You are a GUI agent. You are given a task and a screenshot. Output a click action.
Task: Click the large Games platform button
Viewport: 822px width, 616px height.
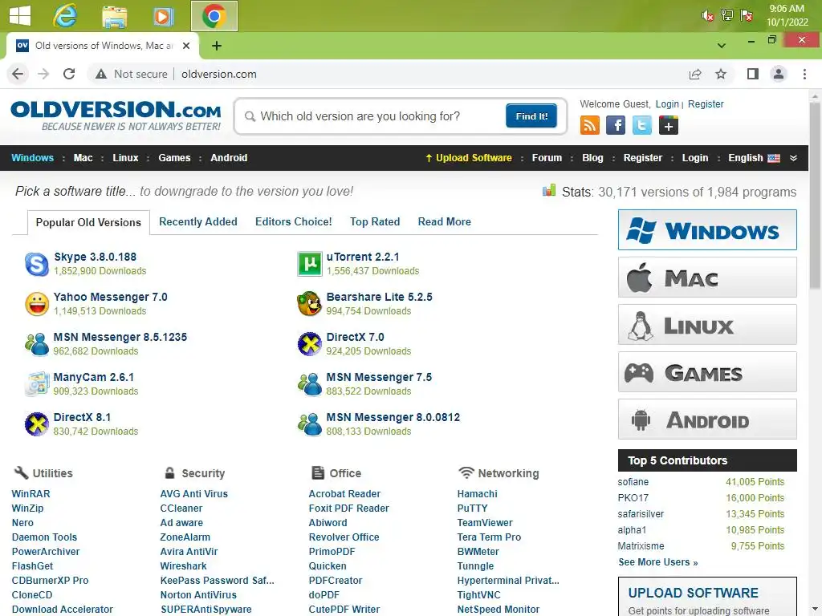707,372
